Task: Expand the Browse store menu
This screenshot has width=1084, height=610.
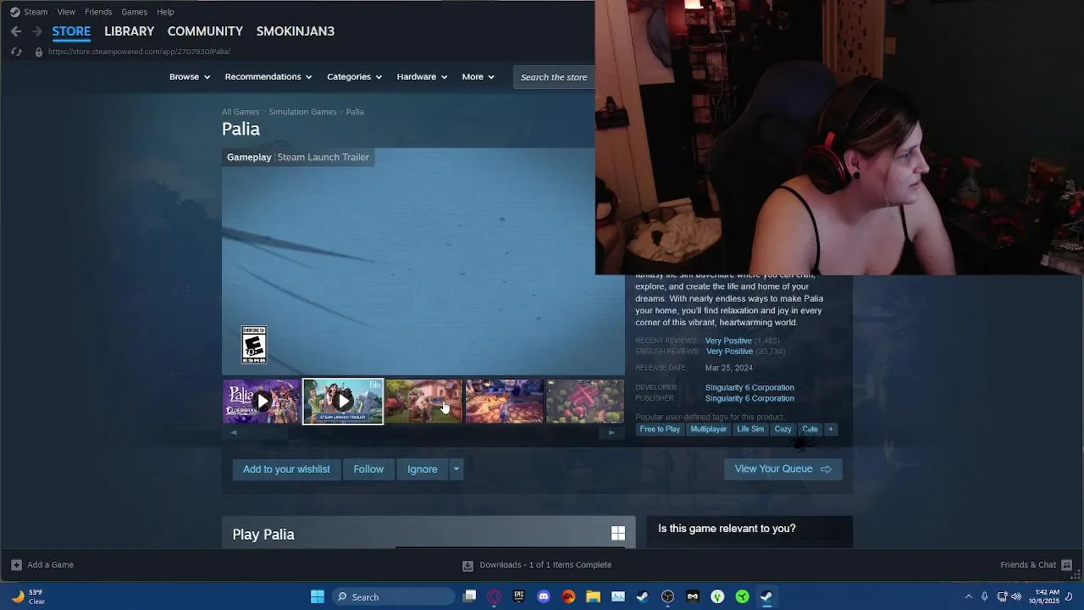Action: point(190,77)
